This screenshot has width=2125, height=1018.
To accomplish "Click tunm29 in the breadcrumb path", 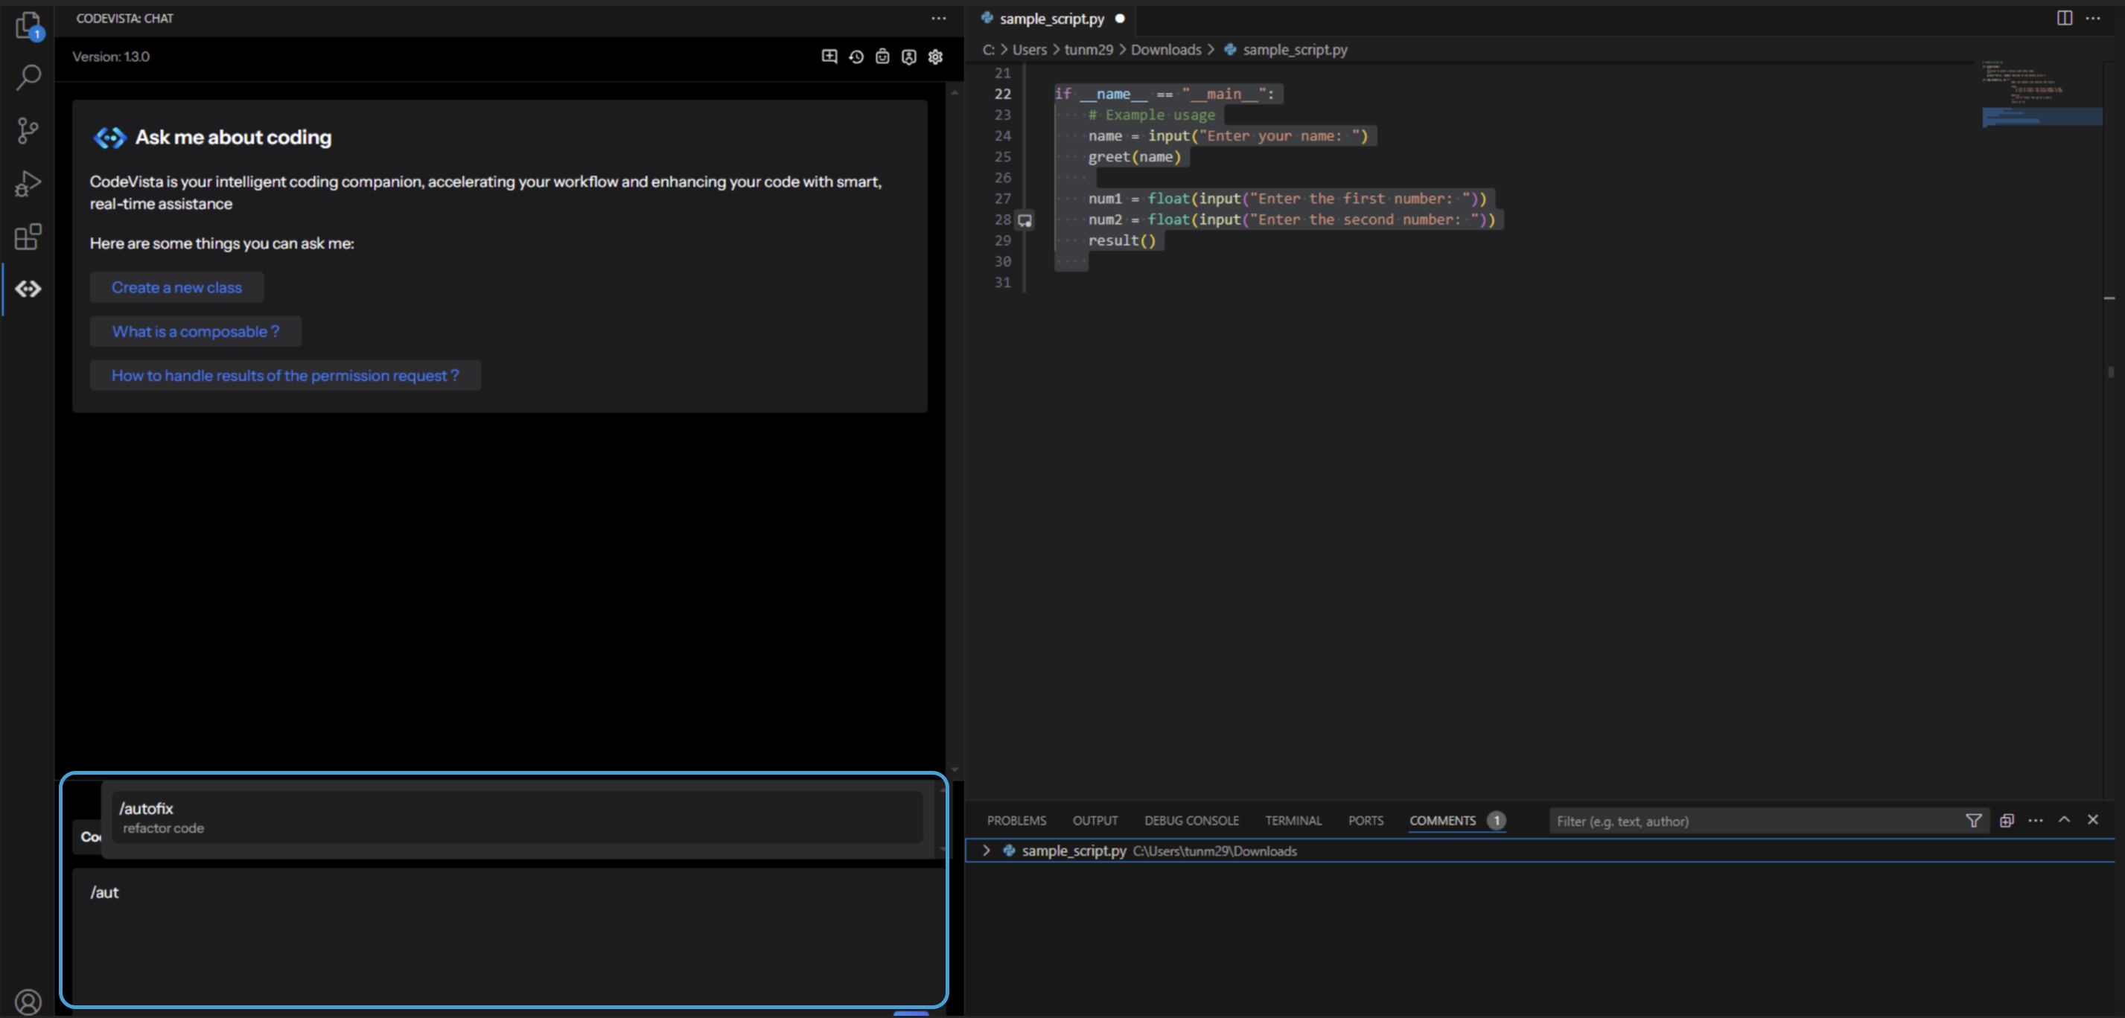I will click(x=1088, y=49).
